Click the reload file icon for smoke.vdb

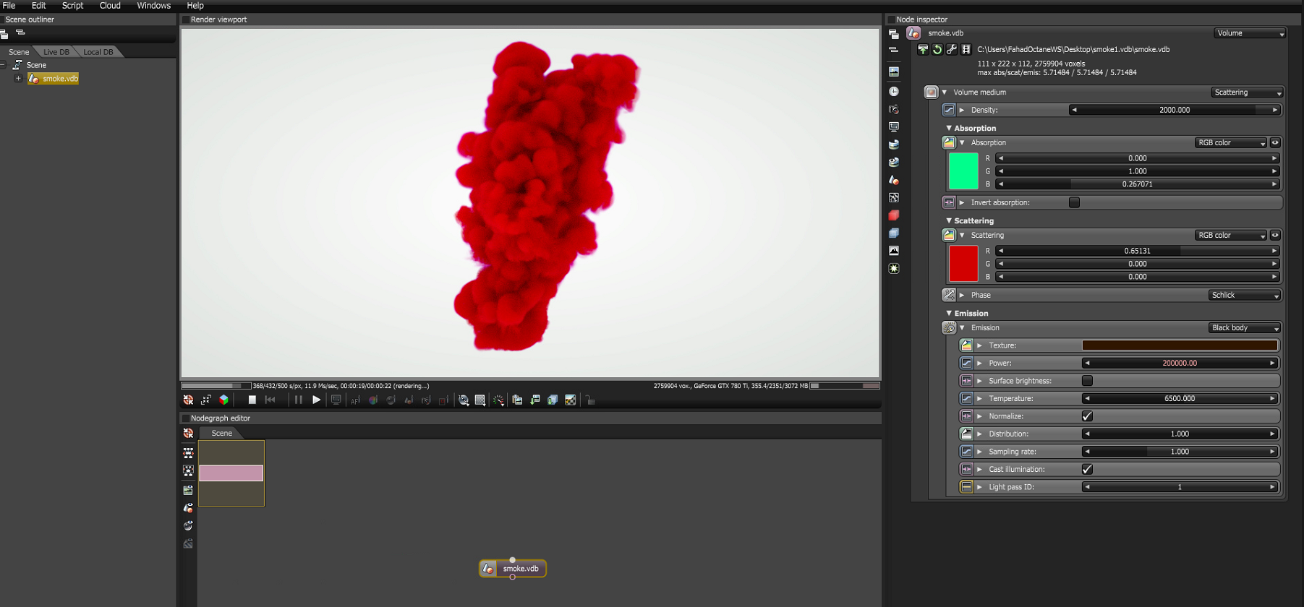click(937, 49)
